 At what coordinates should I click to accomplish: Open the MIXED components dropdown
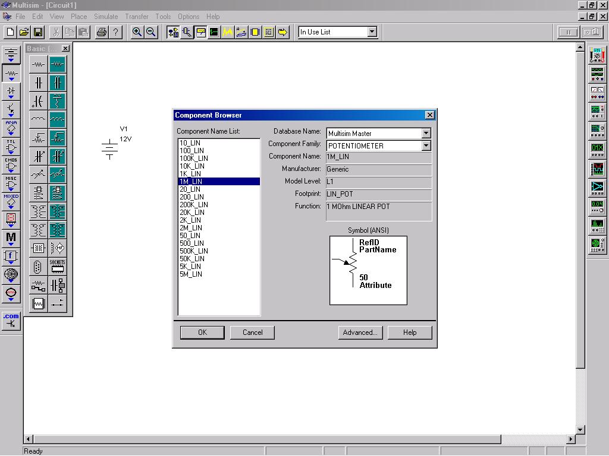[x=11, y=202]
